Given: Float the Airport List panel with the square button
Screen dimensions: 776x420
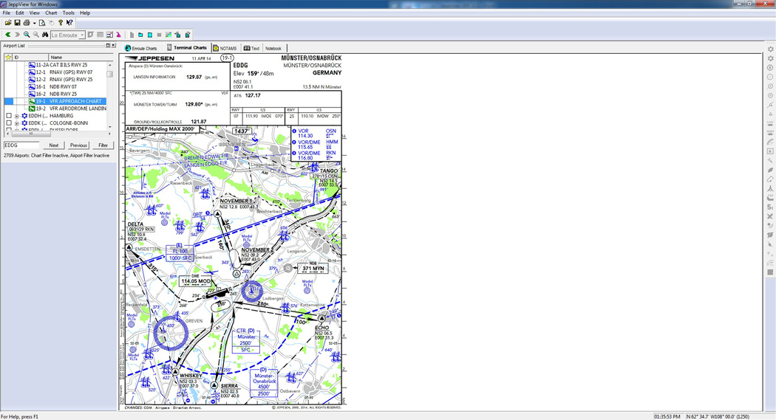Looking at the screenshot, I should (x=108, y=46).
